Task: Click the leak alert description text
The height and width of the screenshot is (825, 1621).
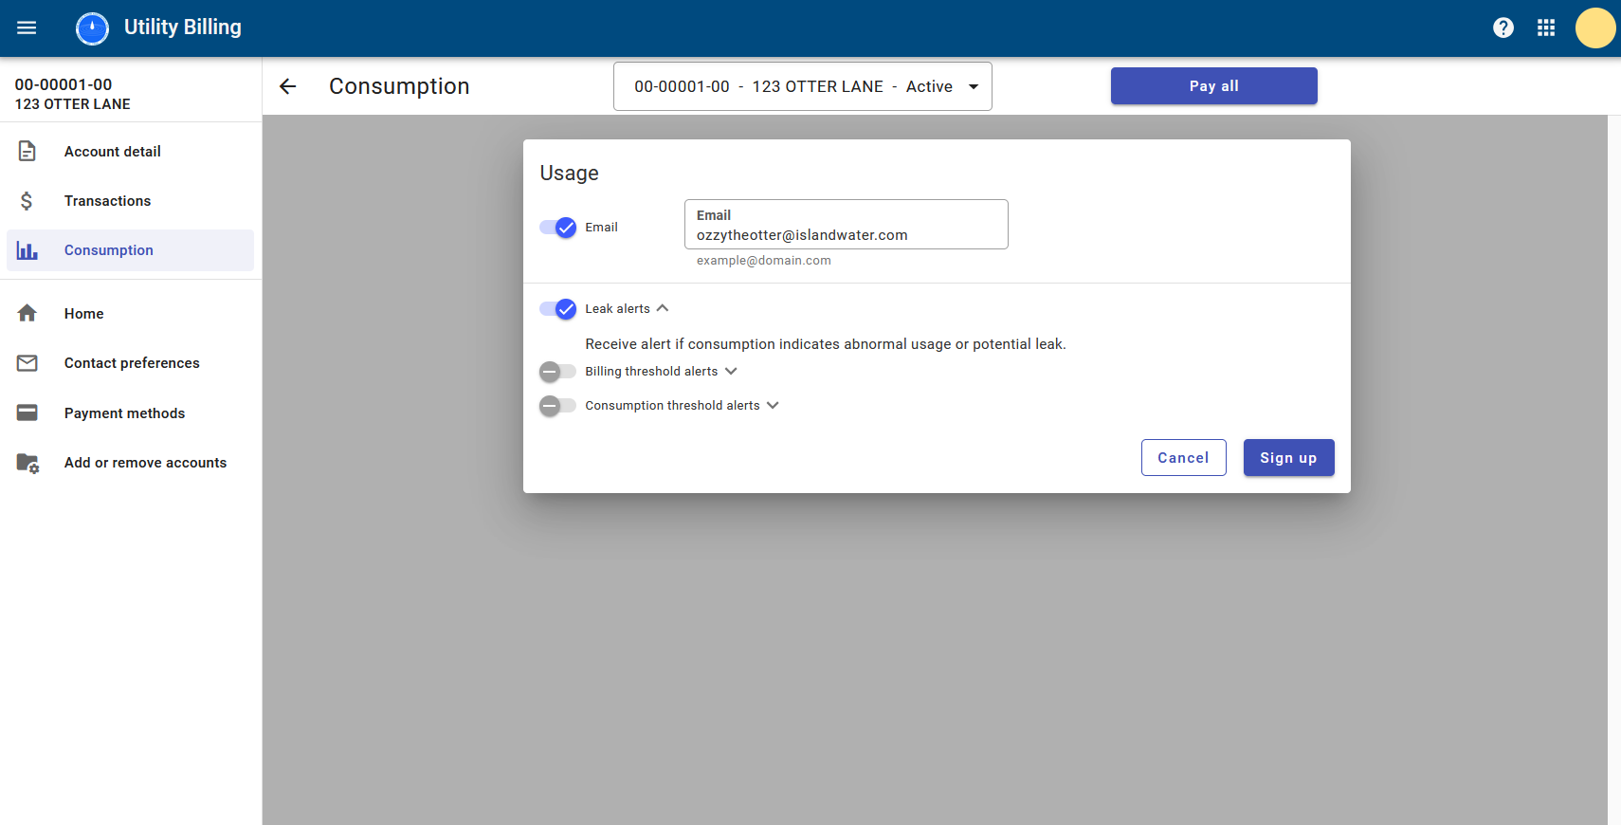Action: pos(826,344)
